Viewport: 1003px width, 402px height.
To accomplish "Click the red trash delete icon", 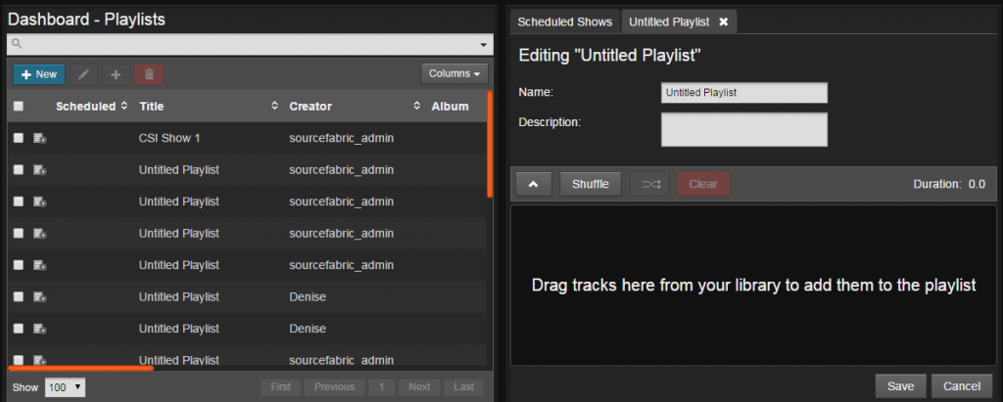I will [x=149, y=74].
